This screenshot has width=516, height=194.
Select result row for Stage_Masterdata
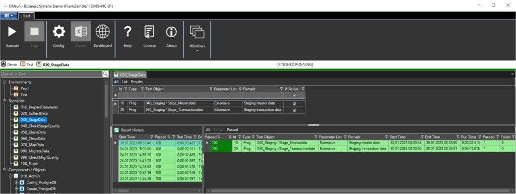pos(362,143)
